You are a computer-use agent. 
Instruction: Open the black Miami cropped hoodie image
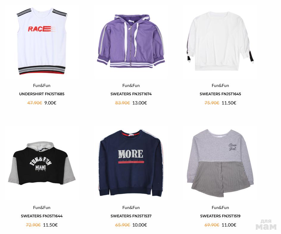pos(42,163)
